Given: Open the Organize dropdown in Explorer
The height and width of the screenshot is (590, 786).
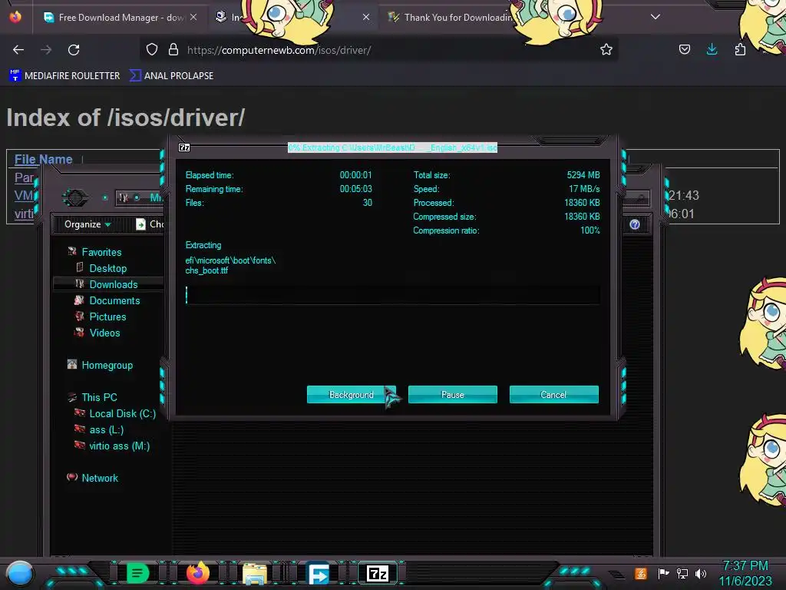Looking at the screenshot, I should pos(88,224).
